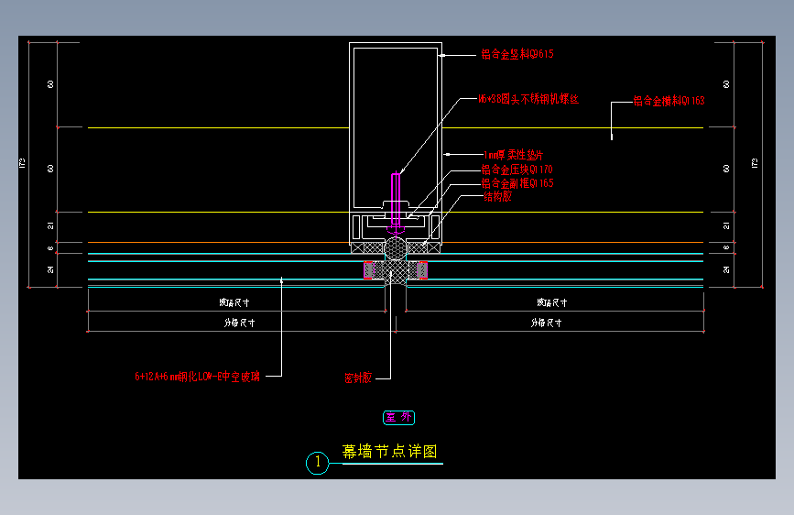Pick the 铝合金副框QI165 annotation
The height and width of the screenshot is (515, 794).
(x=517, y=183)
